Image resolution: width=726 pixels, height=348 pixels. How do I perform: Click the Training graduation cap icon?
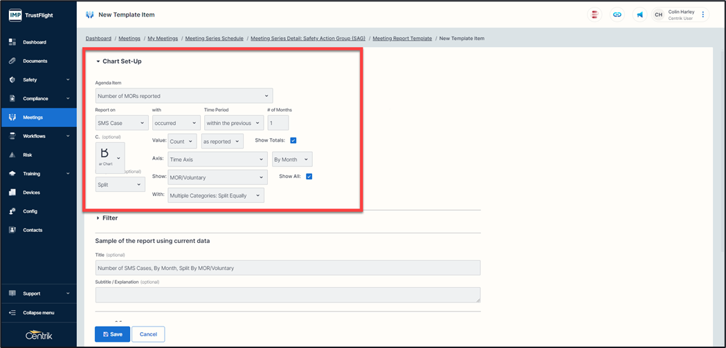(x=12, y=174)
